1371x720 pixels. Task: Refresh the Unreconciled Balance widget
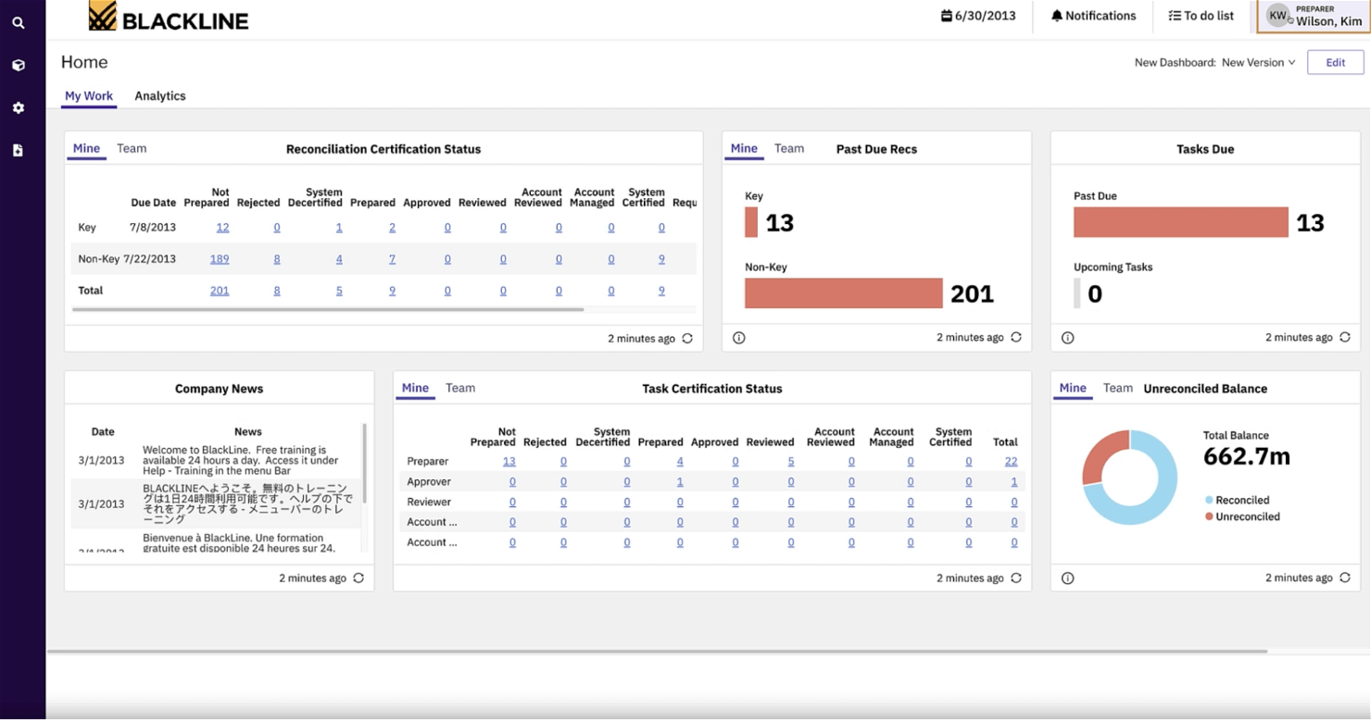click(x=1345, y=578)
